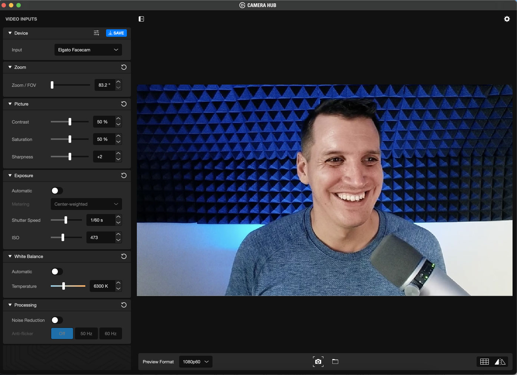Image resolution: width=517 pixels, height=375 pixels.
Task: Click the ISO value field
Action: (x=99, y=237)
